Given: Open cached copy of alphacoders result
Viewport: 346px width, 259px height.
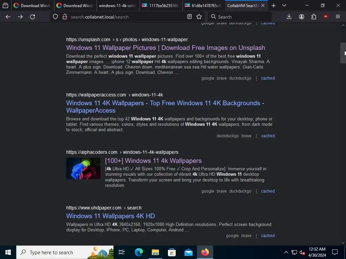Looking at the screenshot, I should (268, 191).
